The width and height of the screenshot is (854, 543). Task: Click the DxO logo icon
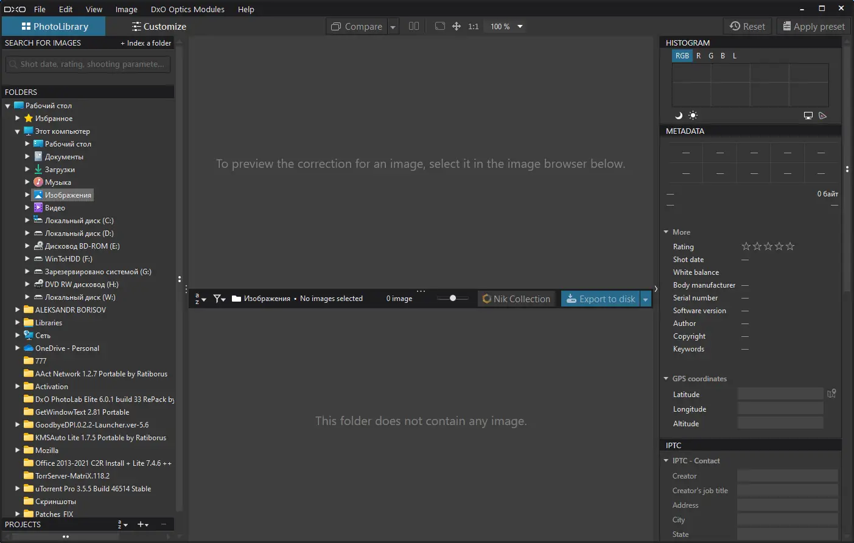(x=15, y=9)
